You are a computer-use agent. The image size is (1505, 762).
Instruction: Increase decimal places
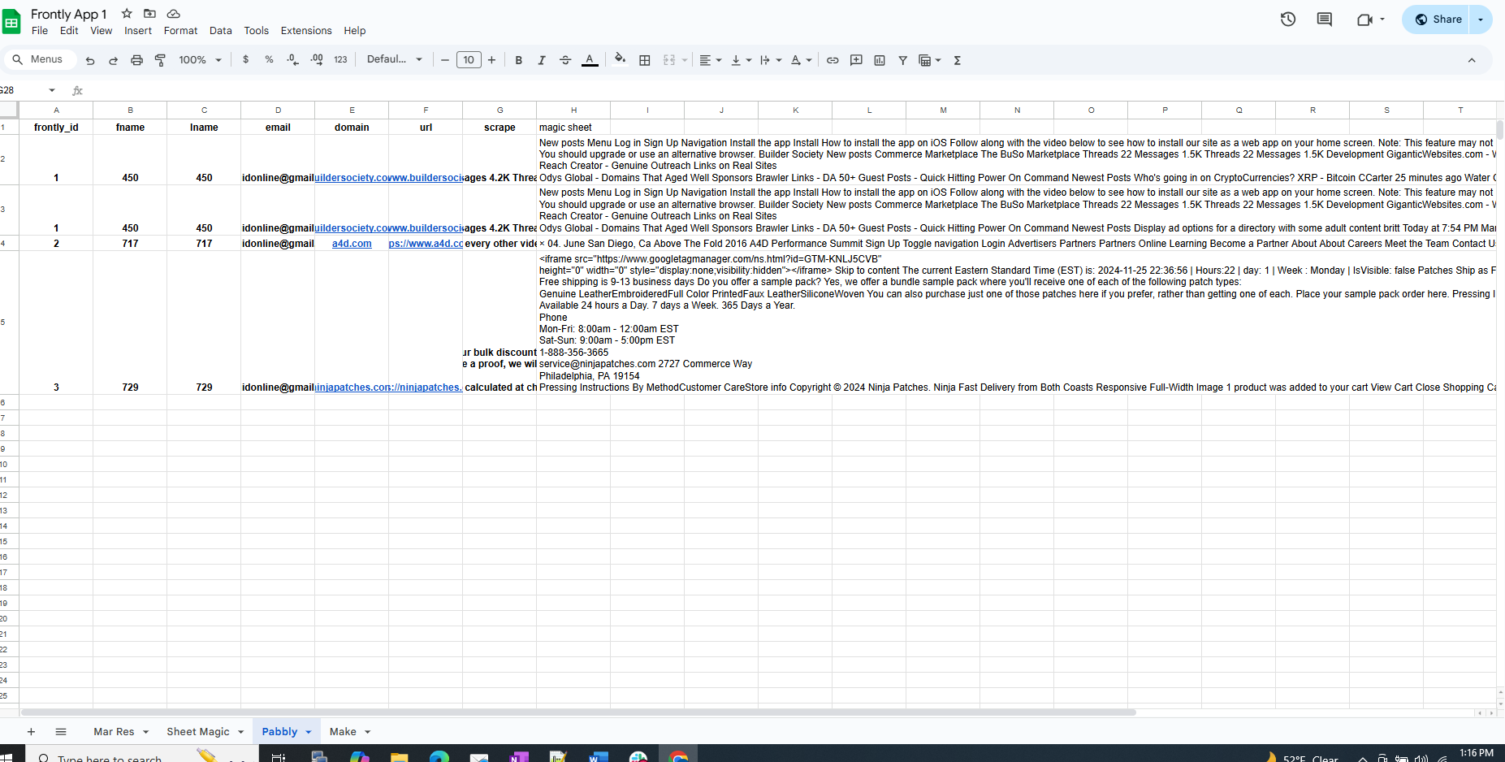(x=317, y=60)
